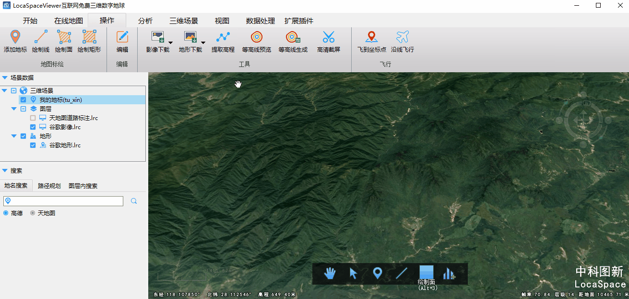The height and width of the screenshot is (299, 629).
Task: Open the 扩展插件 ribbon tab
Action: pos(299,21)
